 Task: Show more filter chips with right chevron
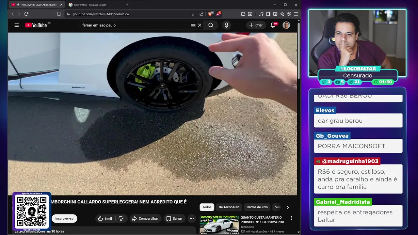pos(288,207)
